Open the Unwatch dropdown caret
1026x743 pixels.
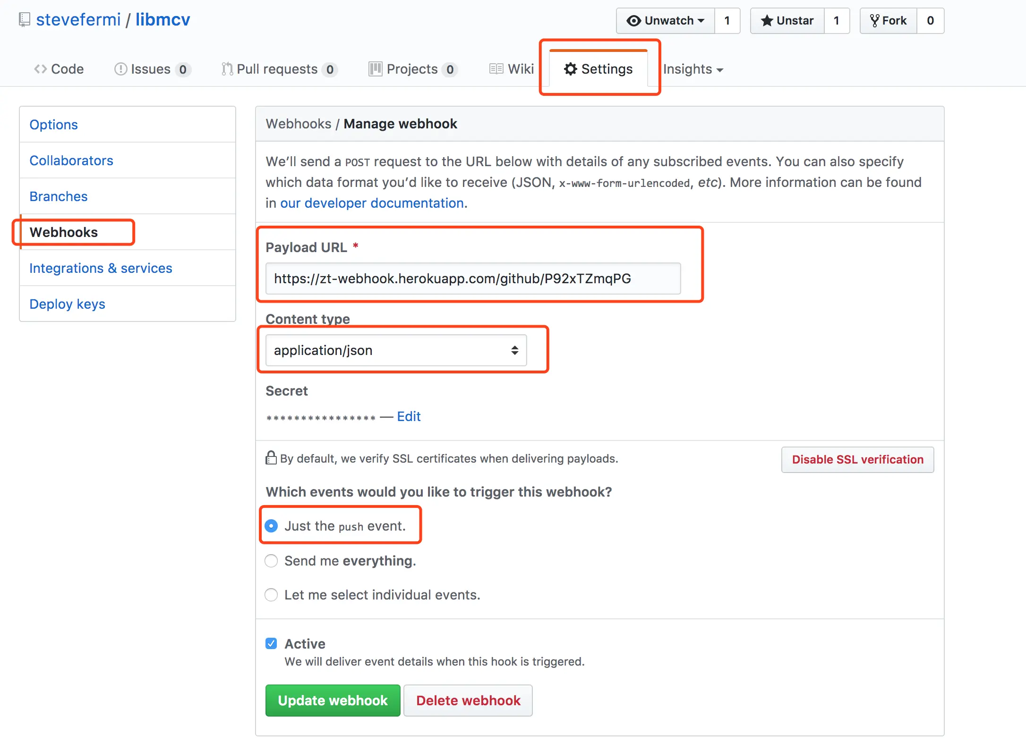pyautogui.click(x=701, y=21)
